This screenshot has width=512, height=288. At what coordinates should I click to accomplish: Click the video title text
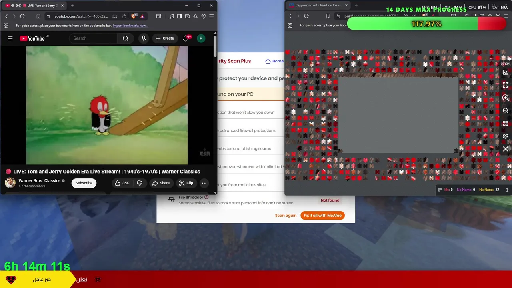(107, 172)
